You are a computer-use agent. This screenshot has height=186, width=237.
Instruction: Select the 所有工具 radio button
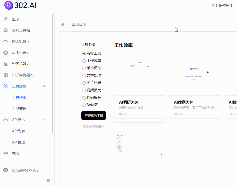point(84,53)
